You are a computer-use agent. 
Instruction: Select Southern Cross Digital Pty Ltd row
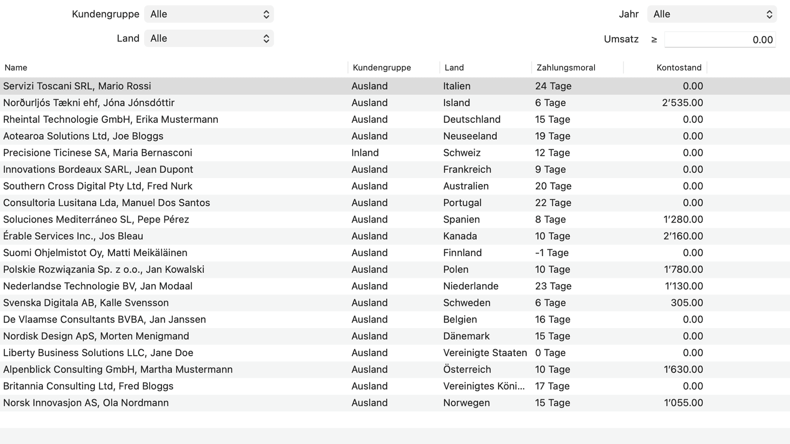pyautogui.click(x=98, y=186)
